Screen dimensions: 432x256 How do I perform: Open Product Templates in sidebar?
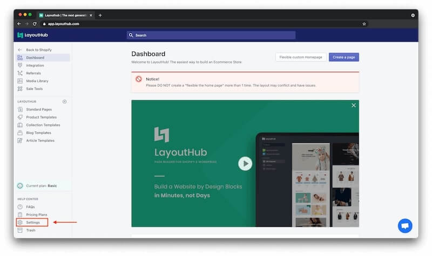click(x=42, y=117)
